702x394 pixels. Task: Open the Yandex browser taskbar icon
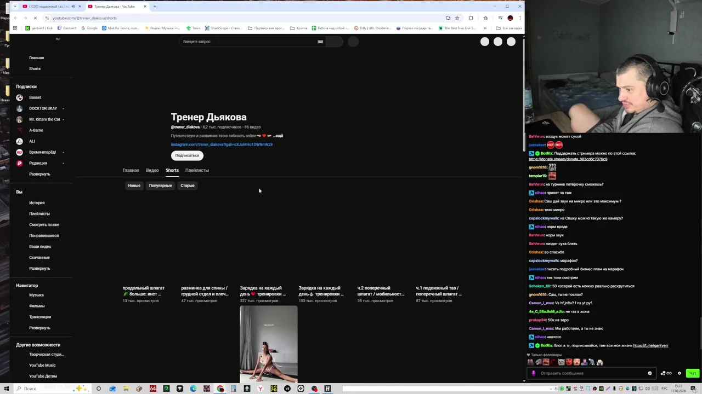(x=260, y=389)
